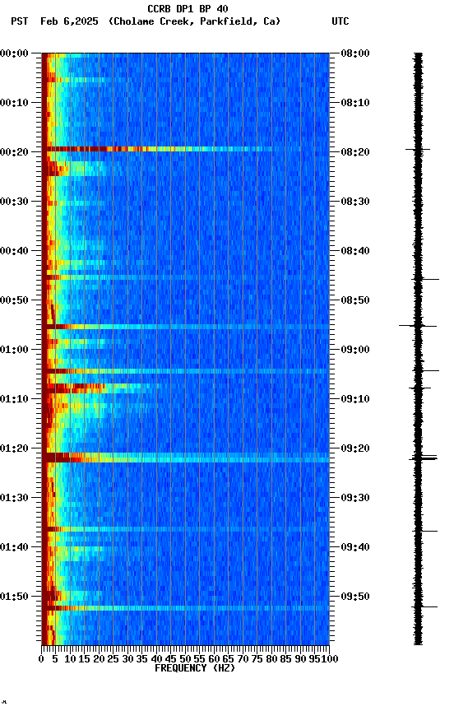Image resolution: width=454 pixels, height=711 pixels.
Task: Click the 'PST' timezone label
Action: [20, 21]
